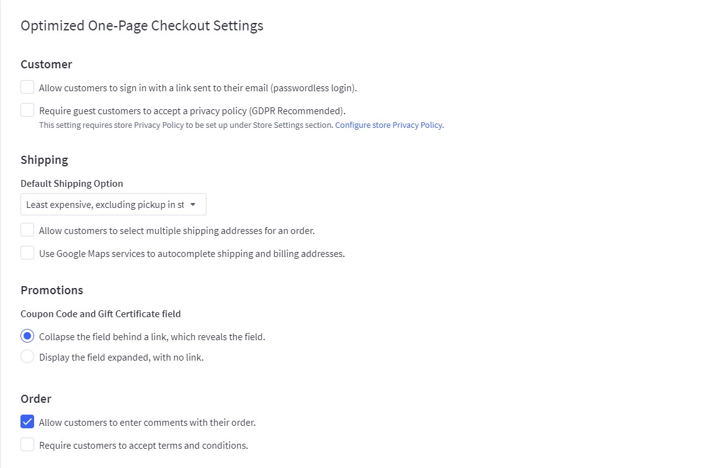Open the Configure store Privacy Policy link
728x468 pixels.
click(389, 125)
